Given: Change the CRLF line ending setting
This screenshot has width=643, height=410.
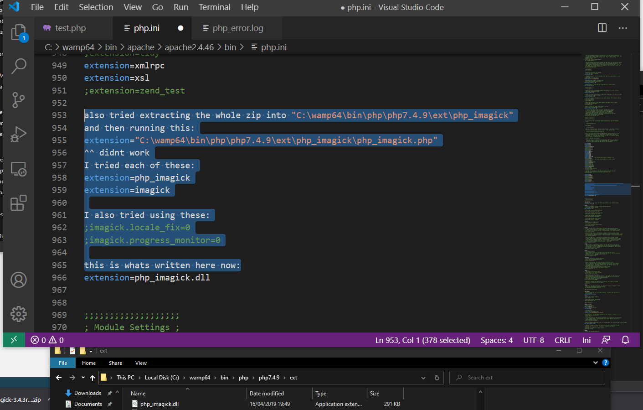Looking at the screenshot, I should pyautogui.click(x=563, y=340).
